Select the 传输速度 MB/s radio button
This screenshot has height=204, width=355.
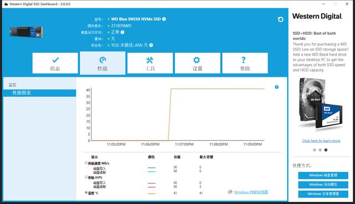click(x=86, y=163)
